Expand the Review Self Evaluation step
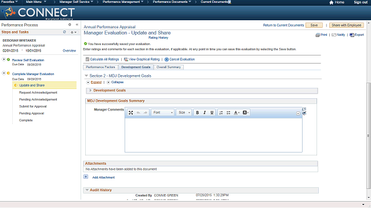Image resolution: width=371 pixels, height=208 pixels. pyautogui.click(x=4, y=59)
